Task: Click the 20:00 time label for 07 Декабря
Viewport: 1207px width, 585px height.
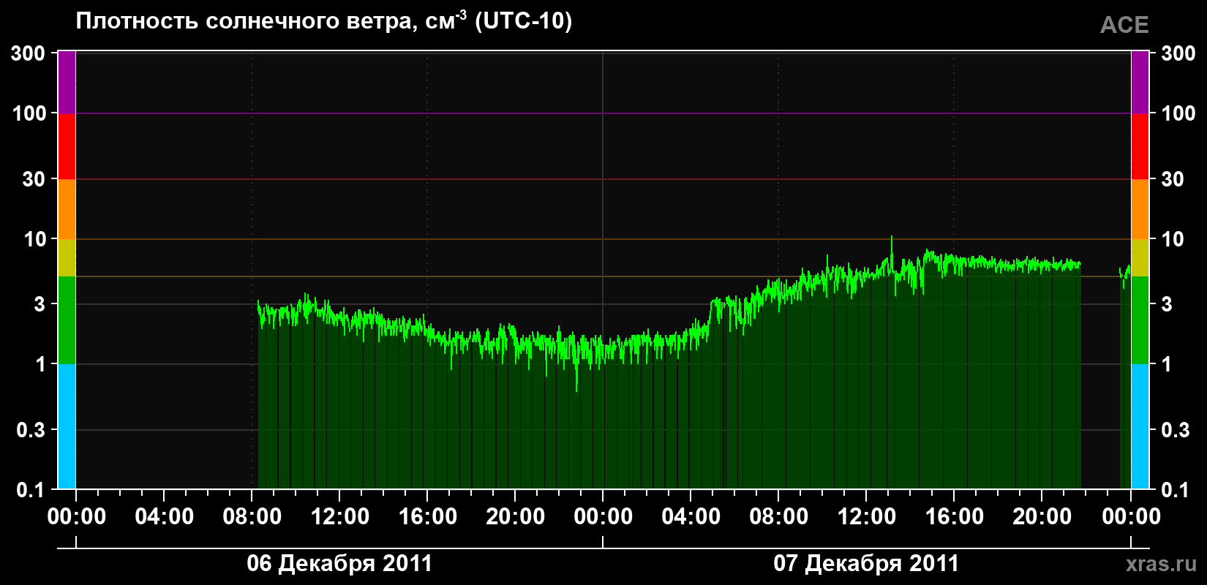Action: click(x=1042, y=517)
